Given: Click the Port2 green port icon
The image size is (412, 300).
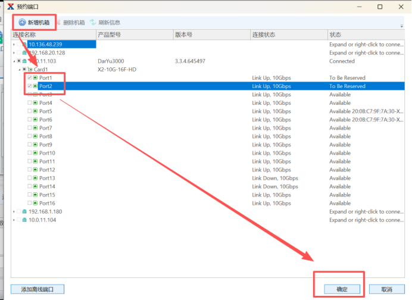Looking at the screenshot, I should (35, 86).
